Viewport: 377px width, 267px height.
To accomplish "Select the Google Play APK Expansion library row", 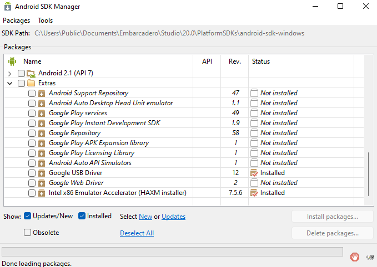I will 184,143.
